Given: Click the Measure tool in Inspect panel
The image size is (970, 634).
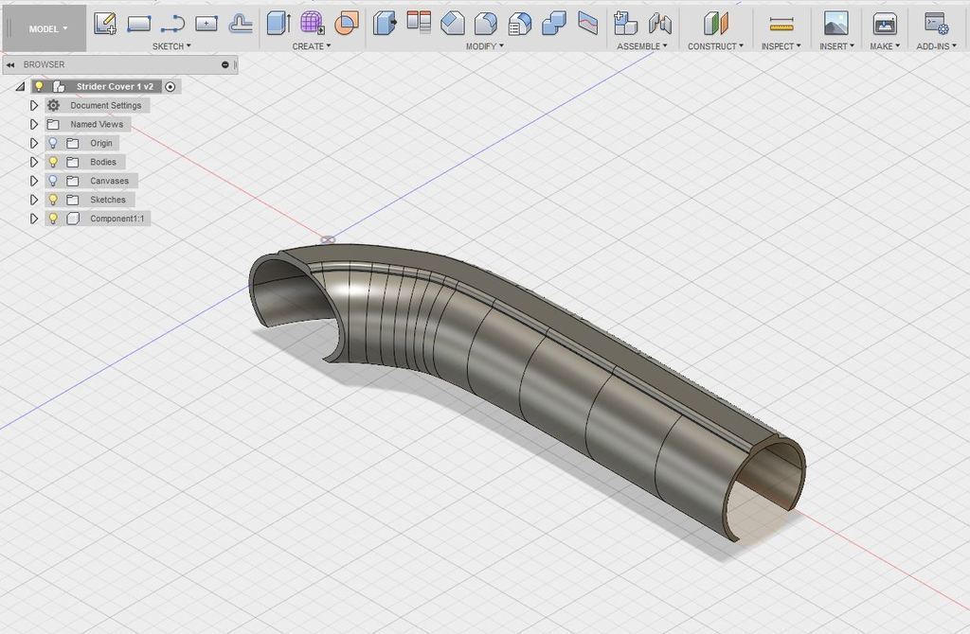Looking at the screenshot, I should point(779,21).
